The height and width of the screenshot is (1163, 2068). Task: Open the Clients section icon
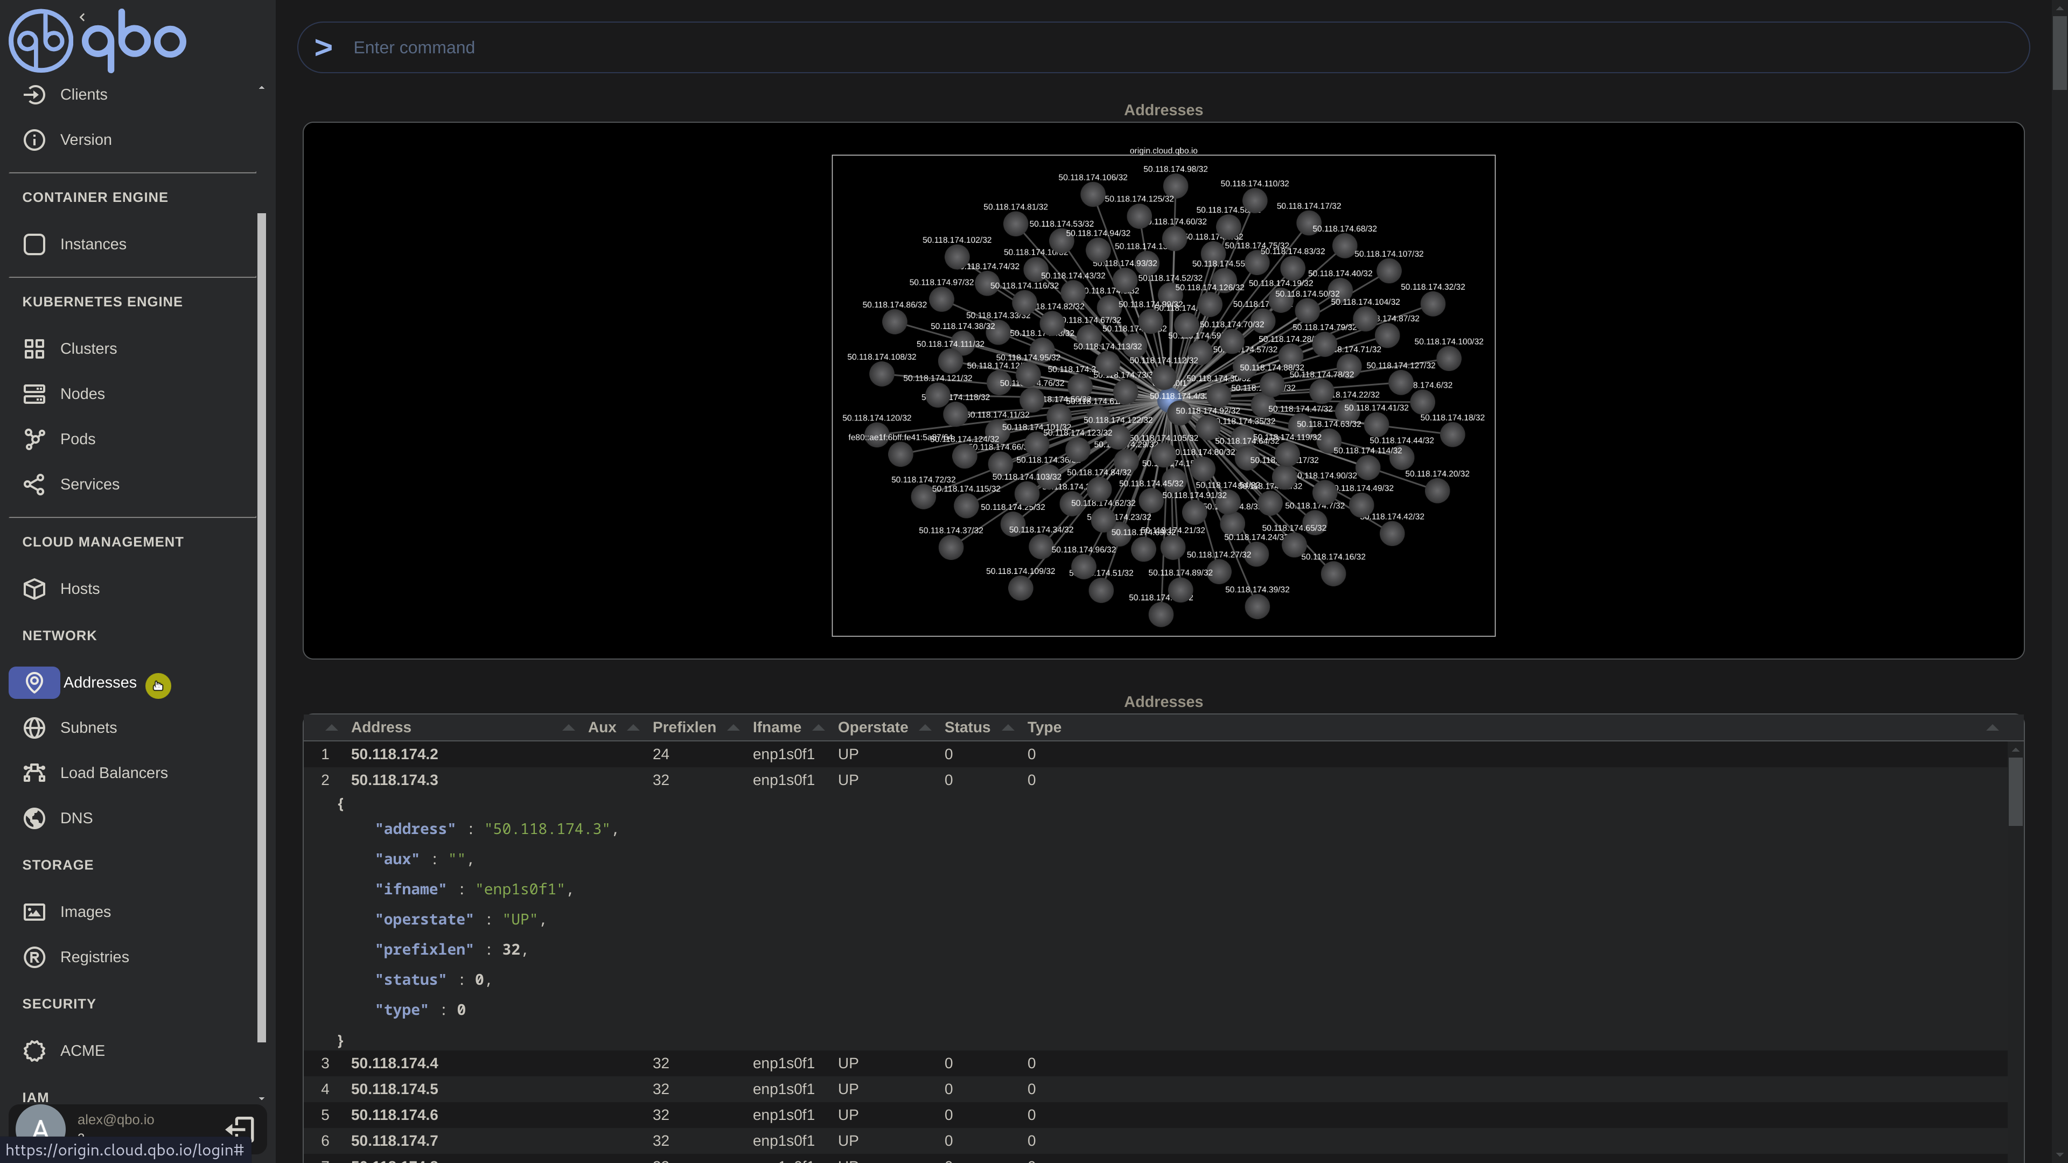34,95
